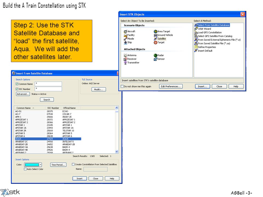Select the Target object icon
The image size is (263, 197).
tap(156, 43)
